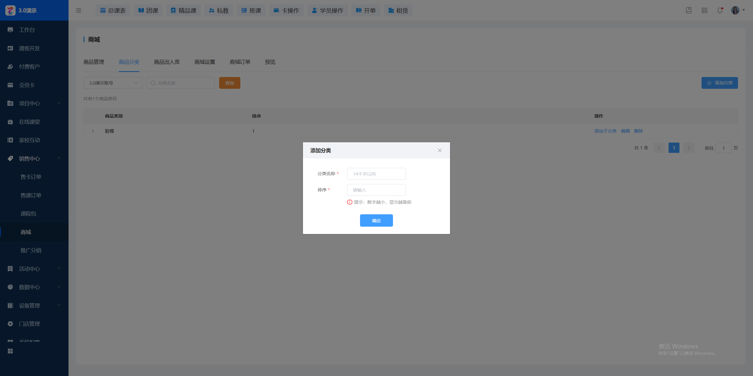The height and width of the screenshot is (376, 753).
Task: Click the sidebar collapse hamburger icon
Action: point(78,11)
